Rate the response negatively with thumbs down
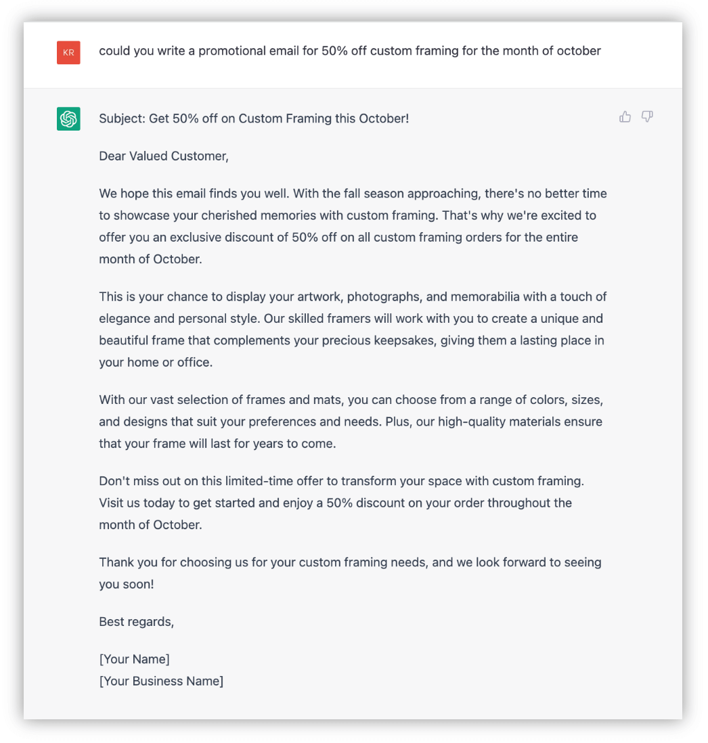This screenshot has width=708, height=743. (647, 116)
